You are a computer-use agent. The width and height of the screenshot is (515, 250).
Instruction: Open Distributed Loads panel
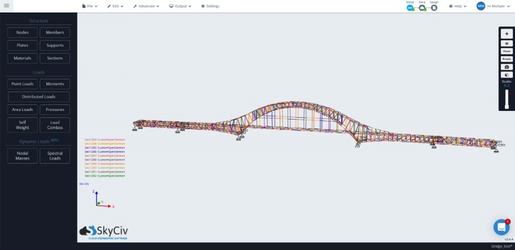tap(39, 97)
